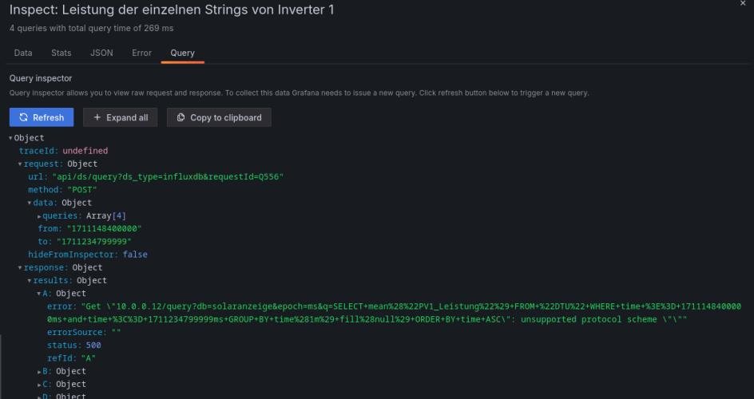Screen dimensions: 754x399
Task: Collapse the request Object node
Action: pos(21,164)
